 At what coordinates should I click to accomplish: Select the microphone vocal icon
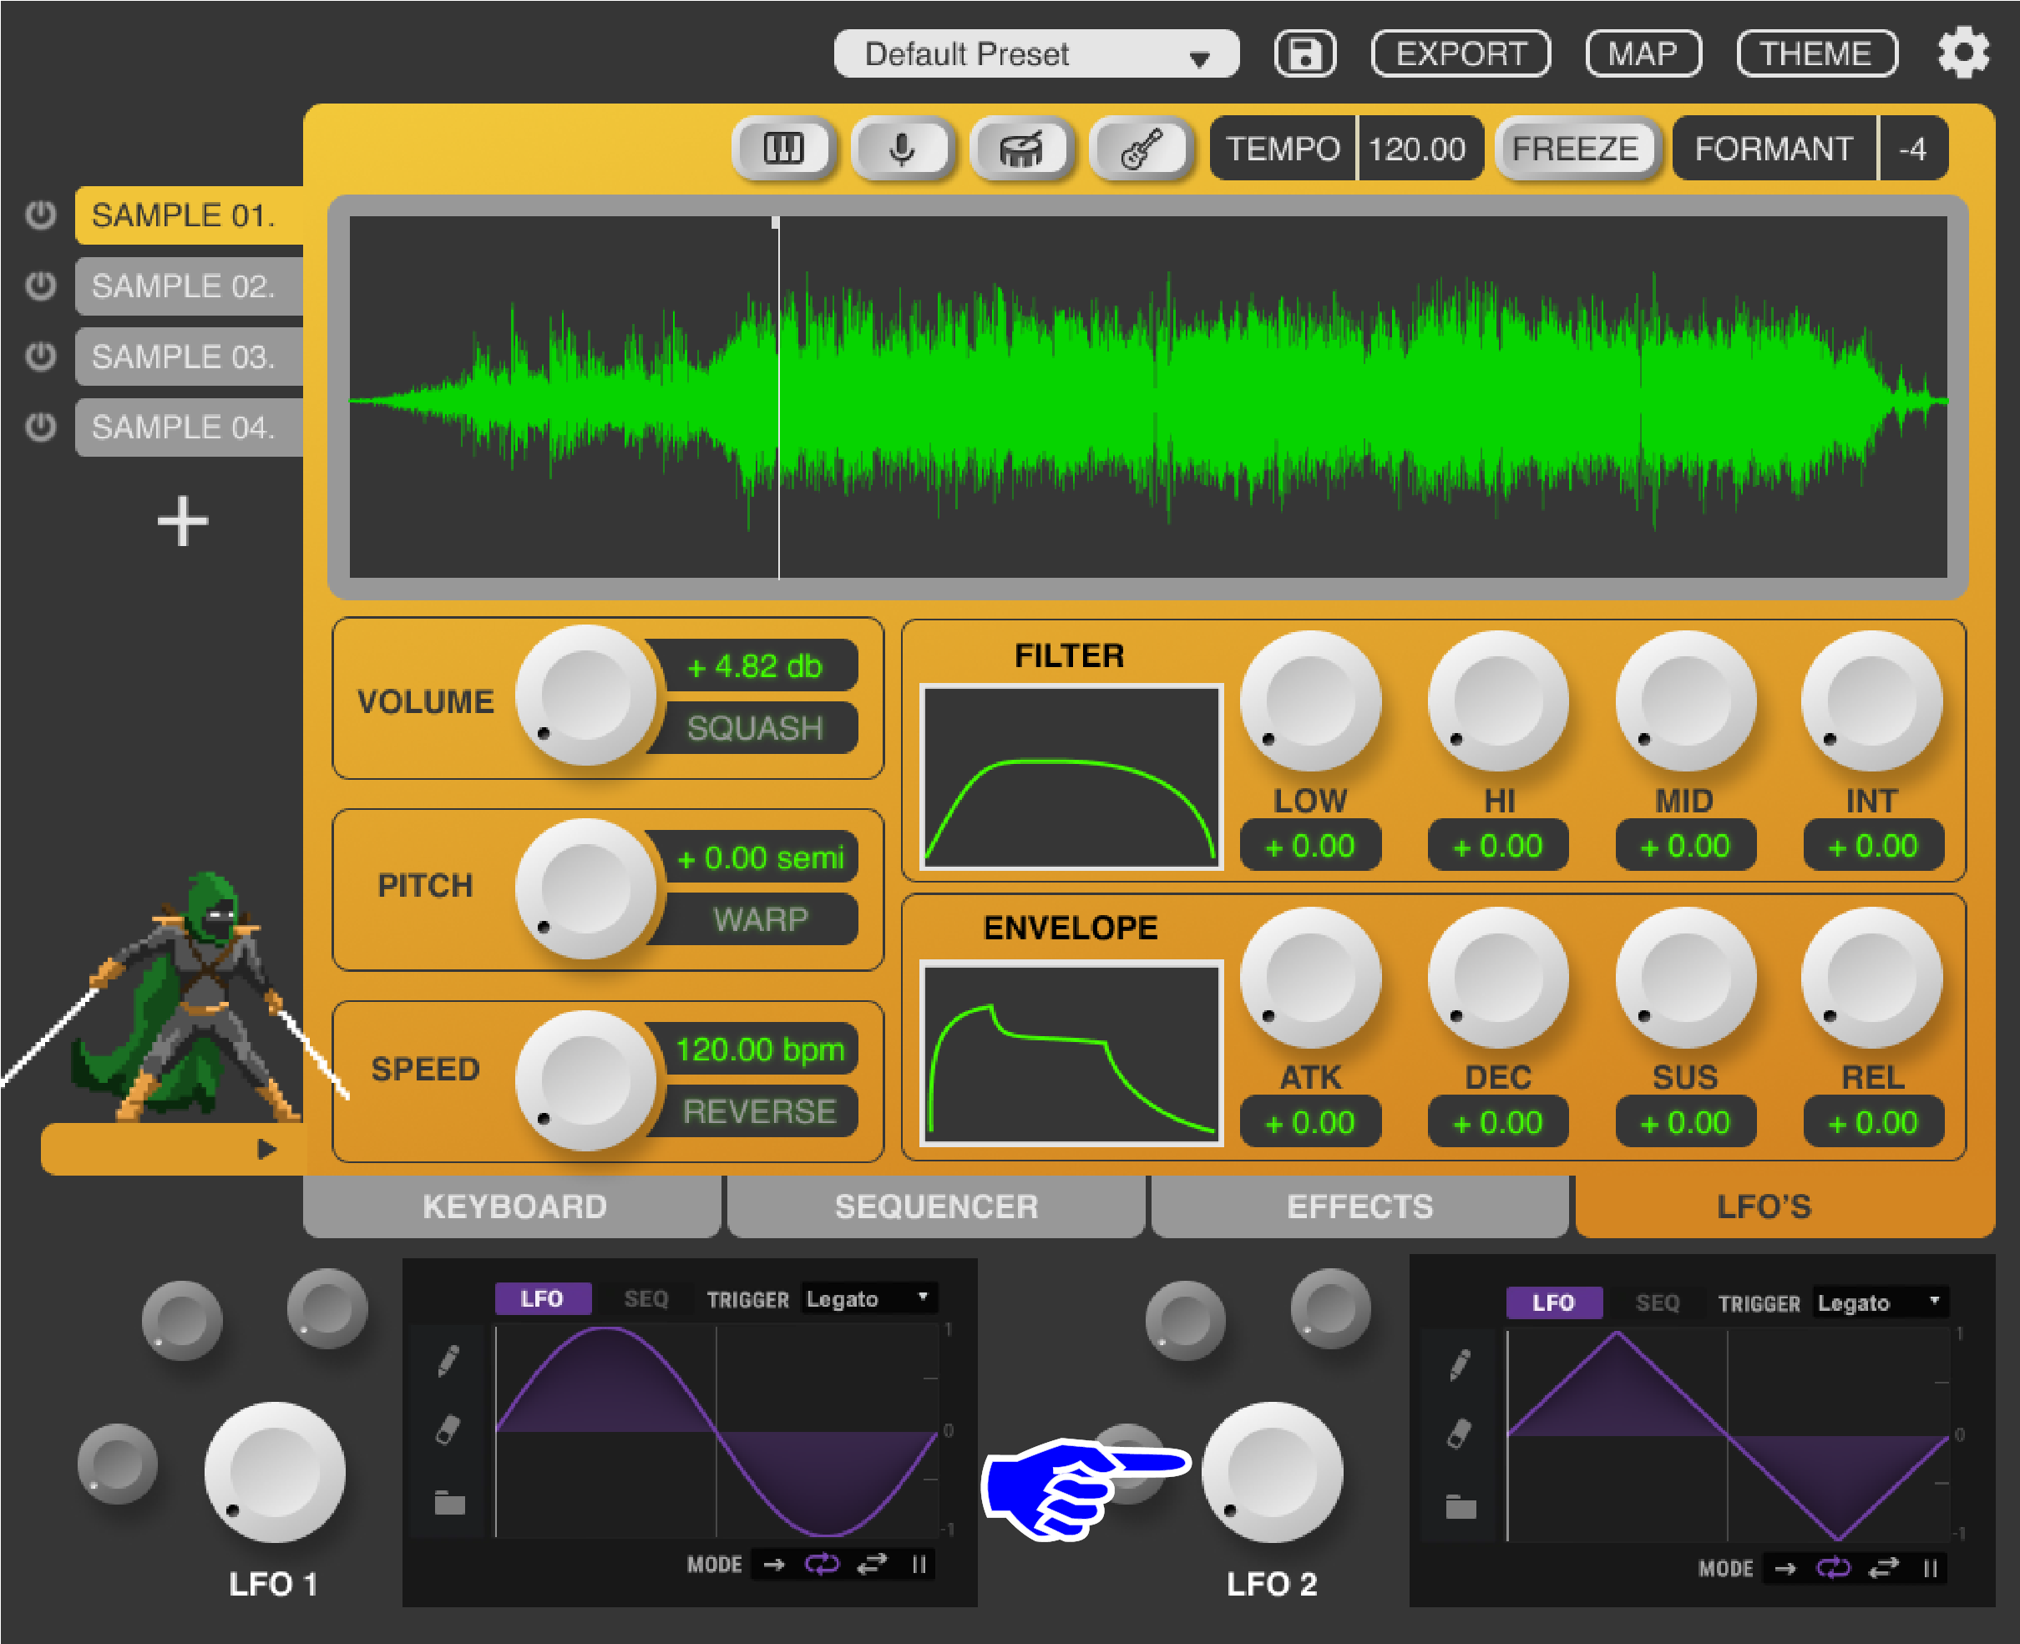click(903, 149)
